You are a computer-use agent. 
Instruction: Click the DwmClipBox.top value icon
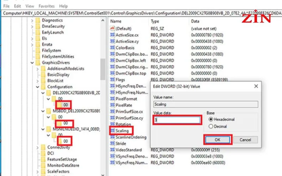point(112,73)
